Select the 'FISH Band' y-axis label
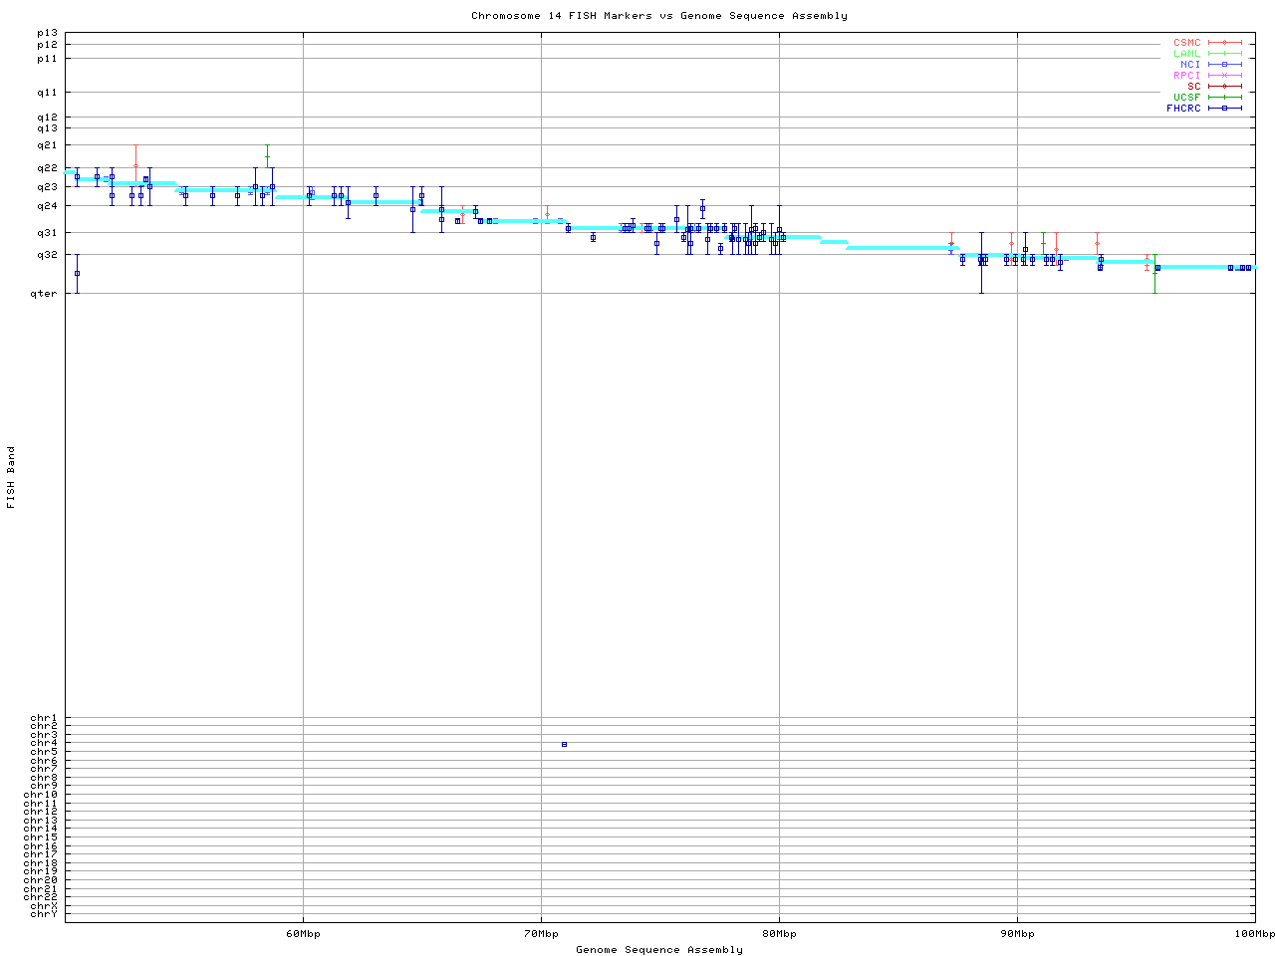The width and height of the screenshot is (1275, 956). (x=12, y=477)
